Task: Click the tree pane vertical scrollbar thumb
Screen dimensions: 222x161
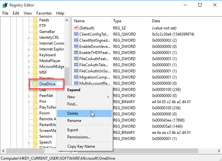Action: [67, 76]
